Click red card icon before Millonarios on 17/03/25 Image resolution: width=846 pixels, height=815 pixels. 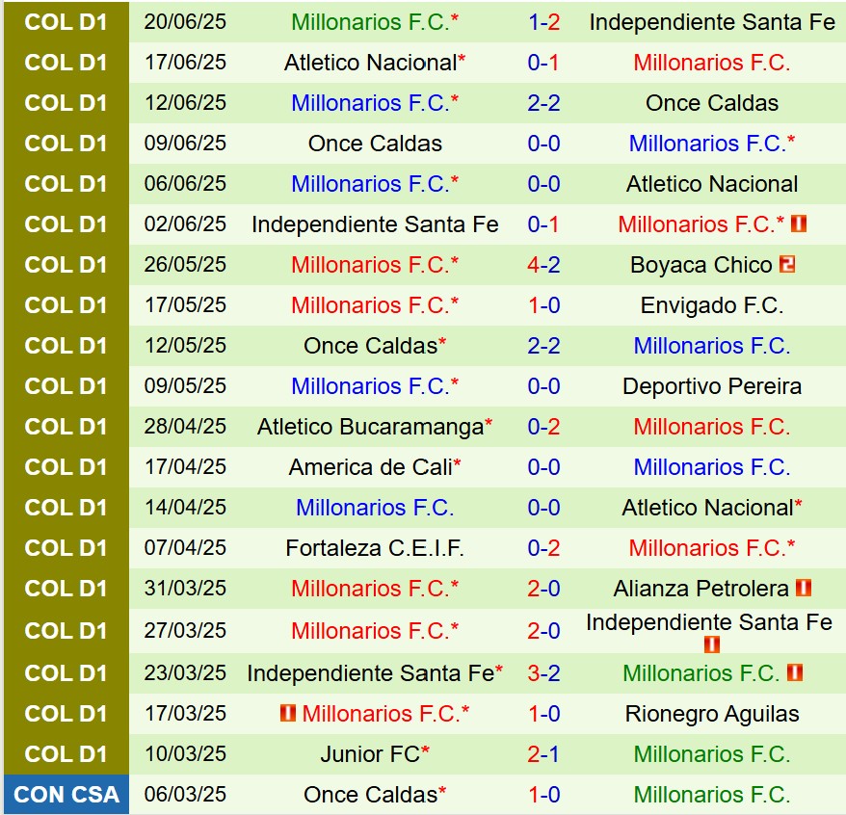[287, 714]
